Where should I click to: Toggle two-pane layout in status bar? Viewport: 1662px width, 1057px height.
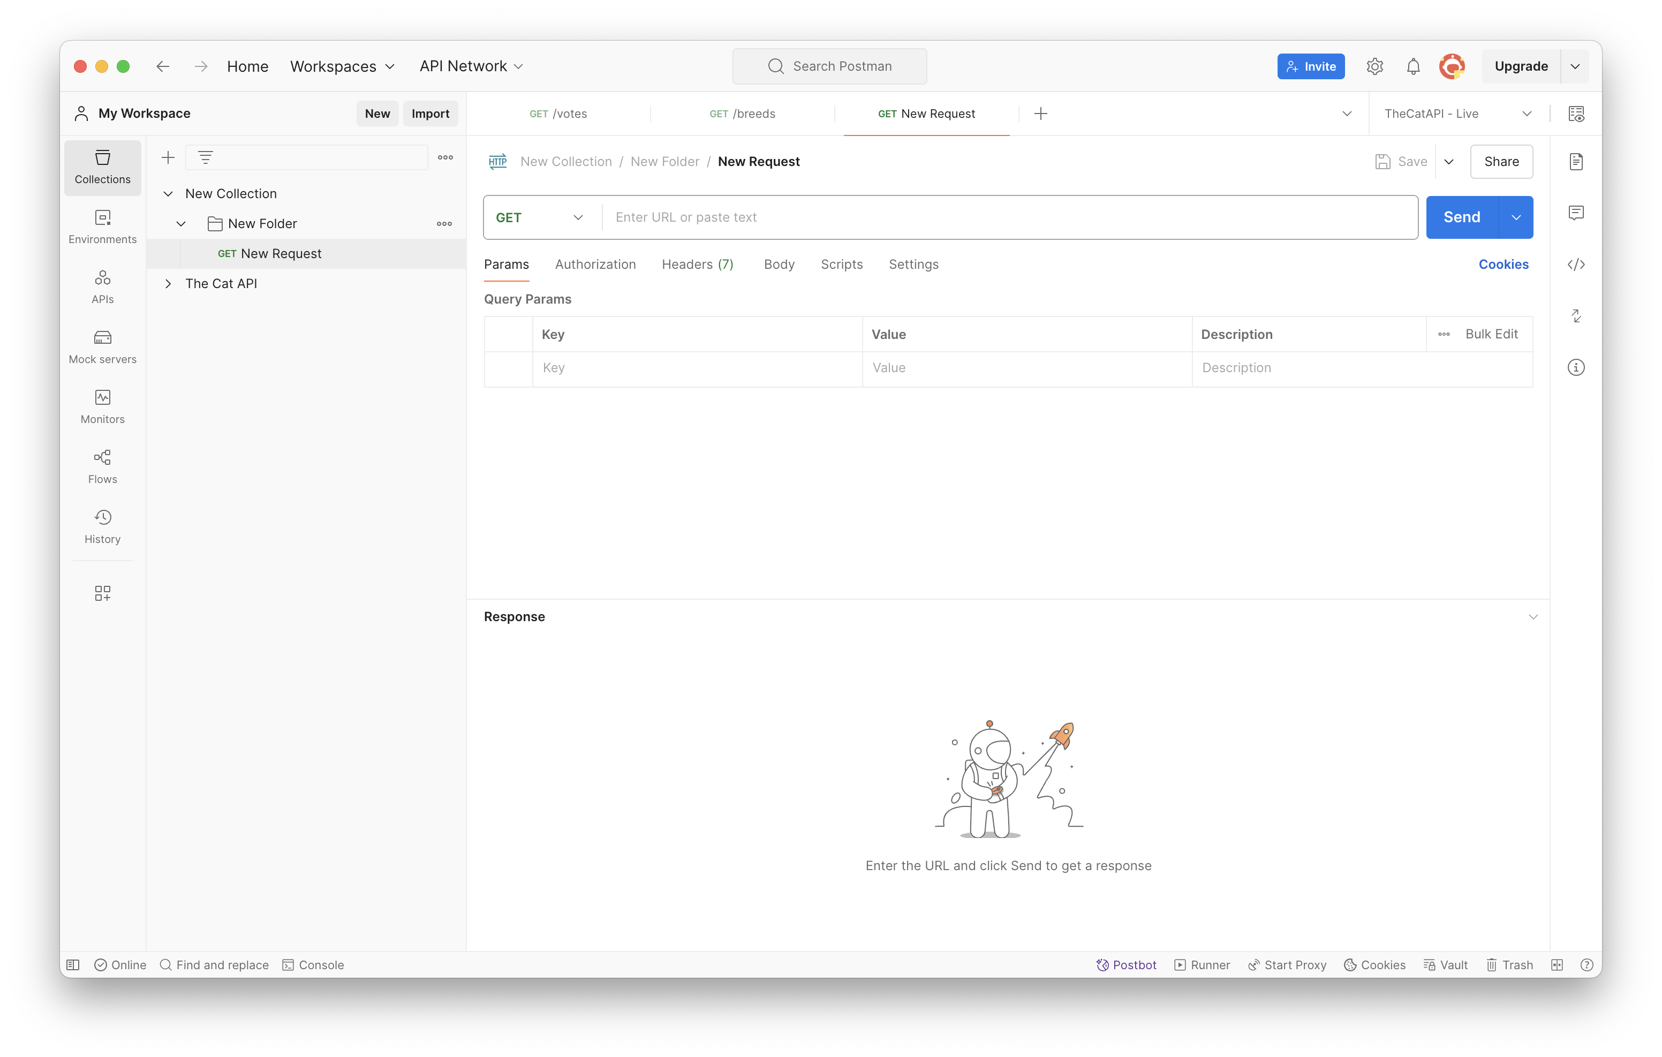1557,964
